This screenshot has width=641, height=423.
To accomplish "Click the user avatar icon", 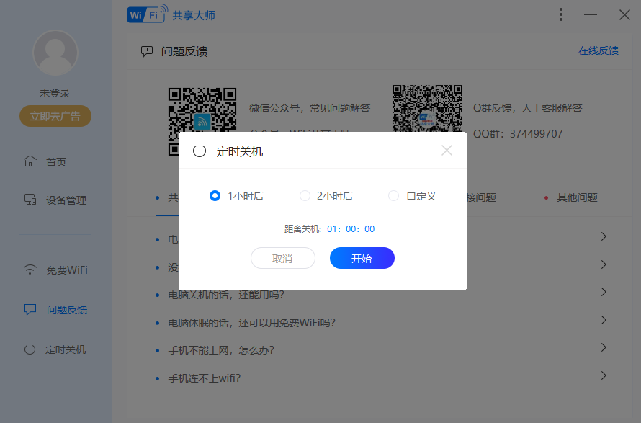I will click(x=55, y=54).
